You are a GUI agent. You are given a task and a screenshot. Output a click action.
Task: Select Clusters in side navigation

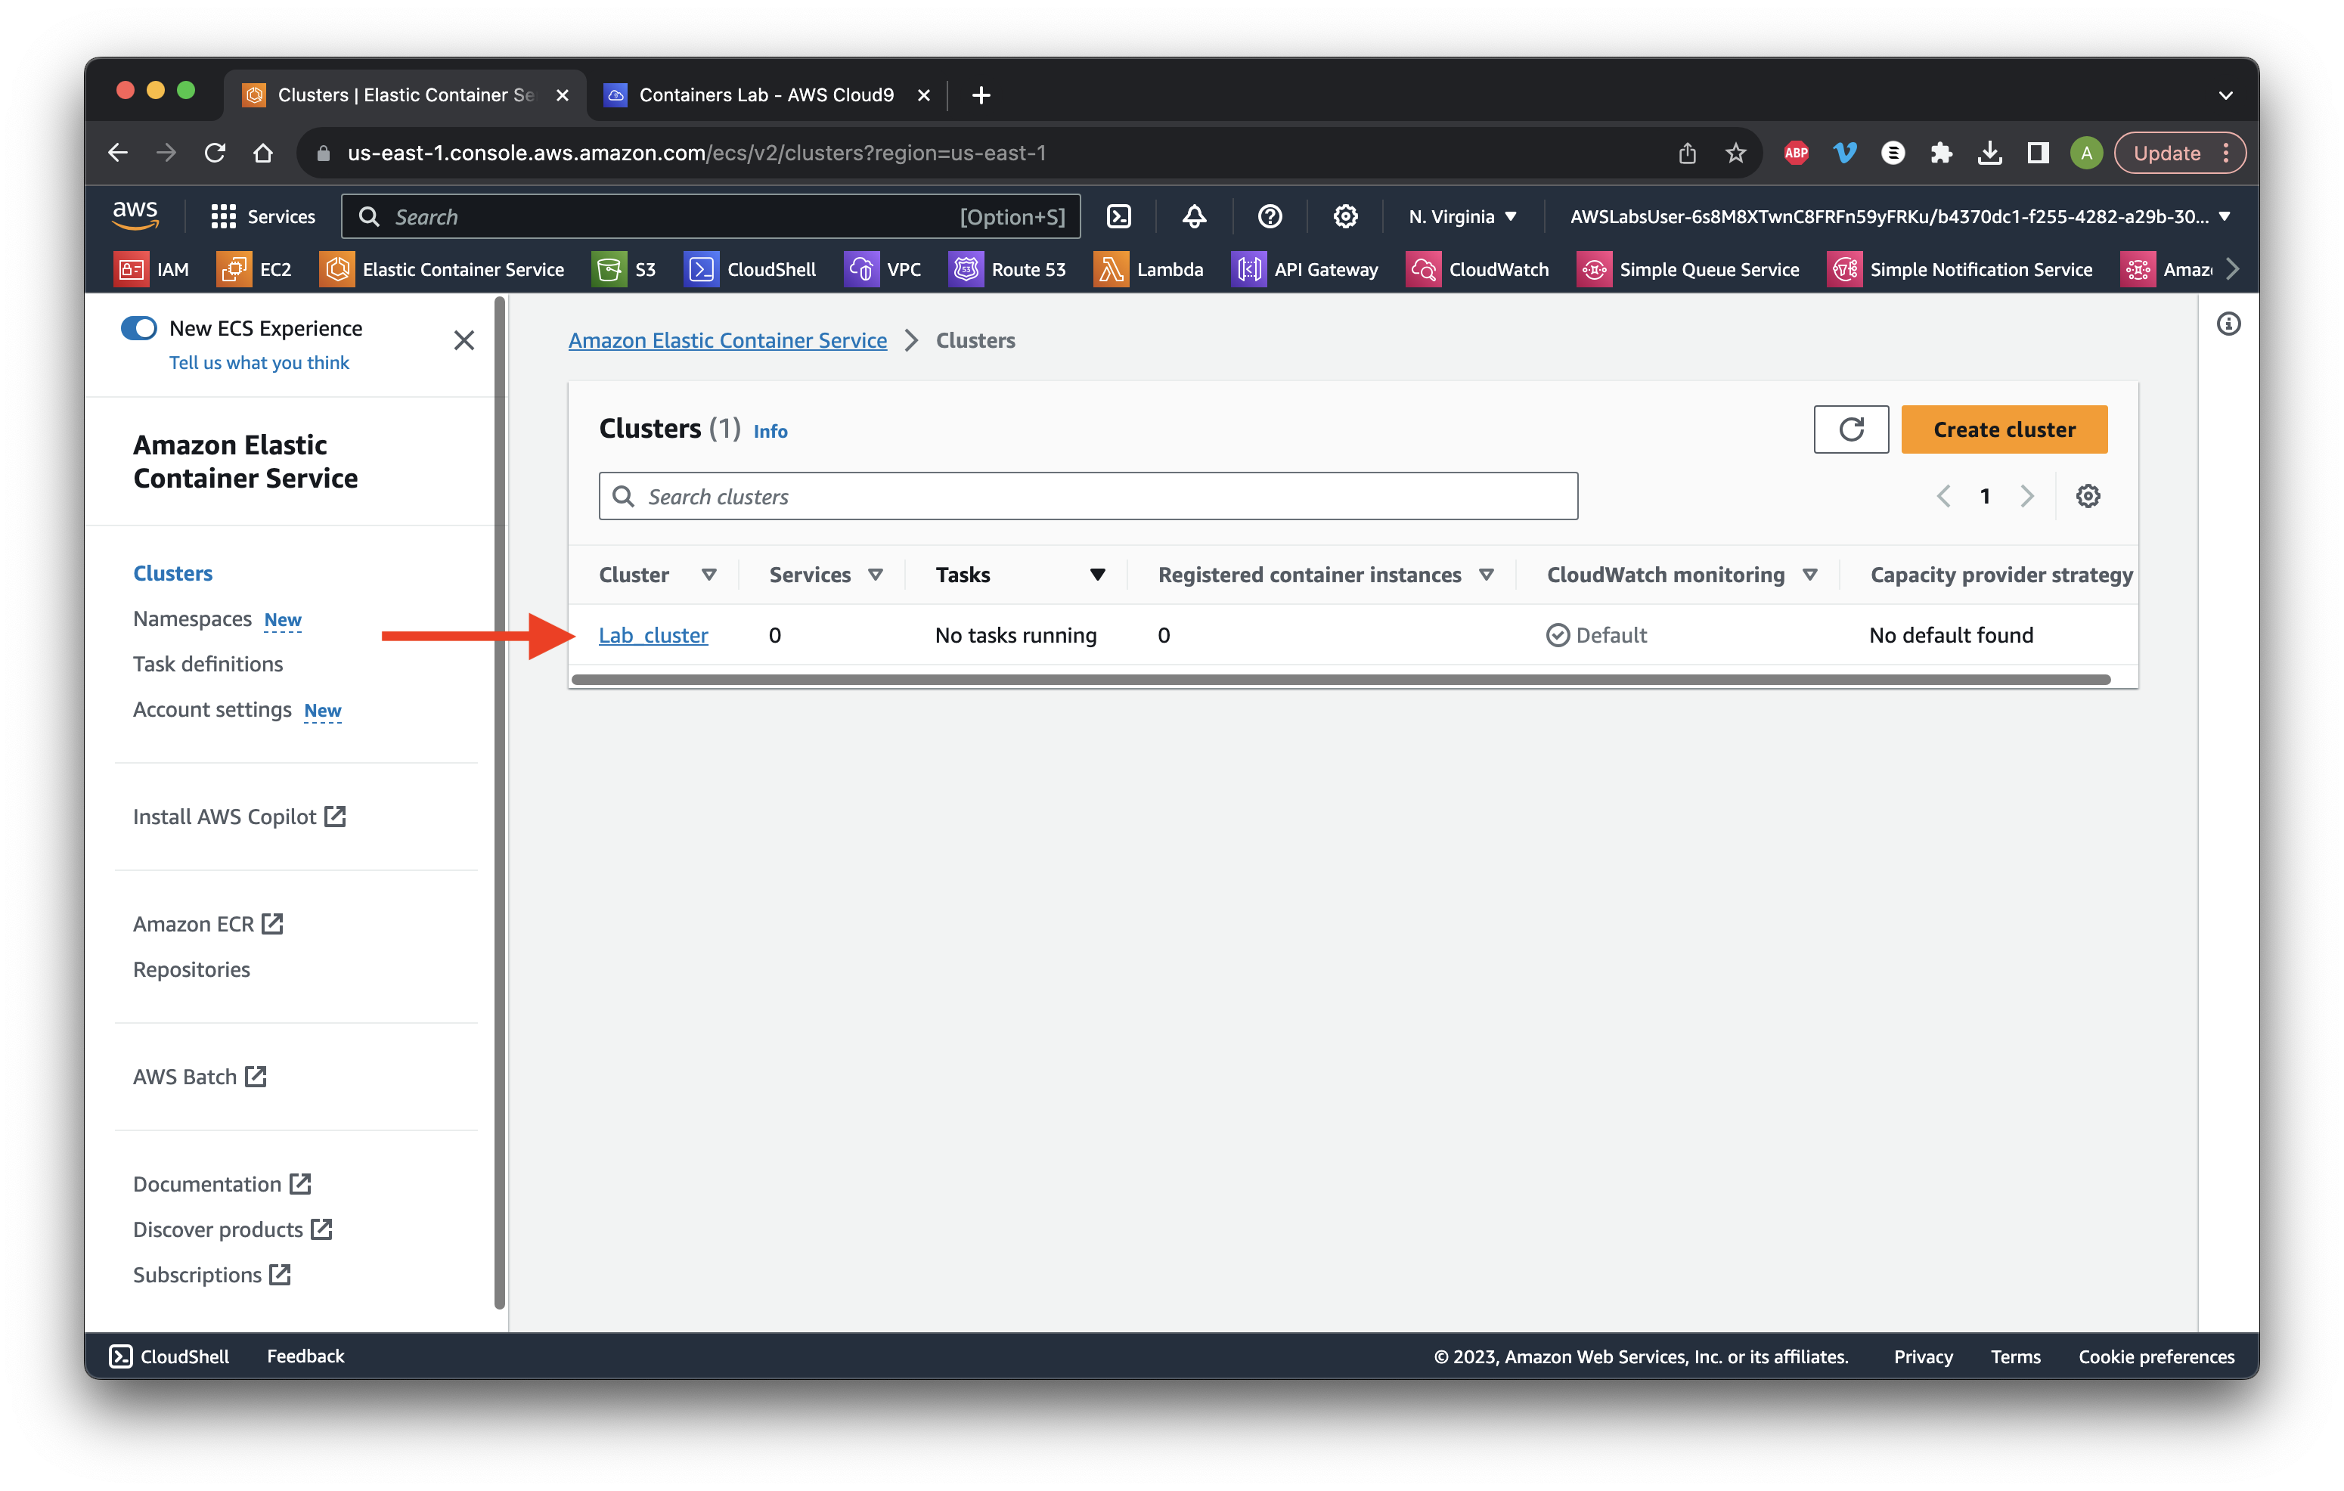(172, 573)
